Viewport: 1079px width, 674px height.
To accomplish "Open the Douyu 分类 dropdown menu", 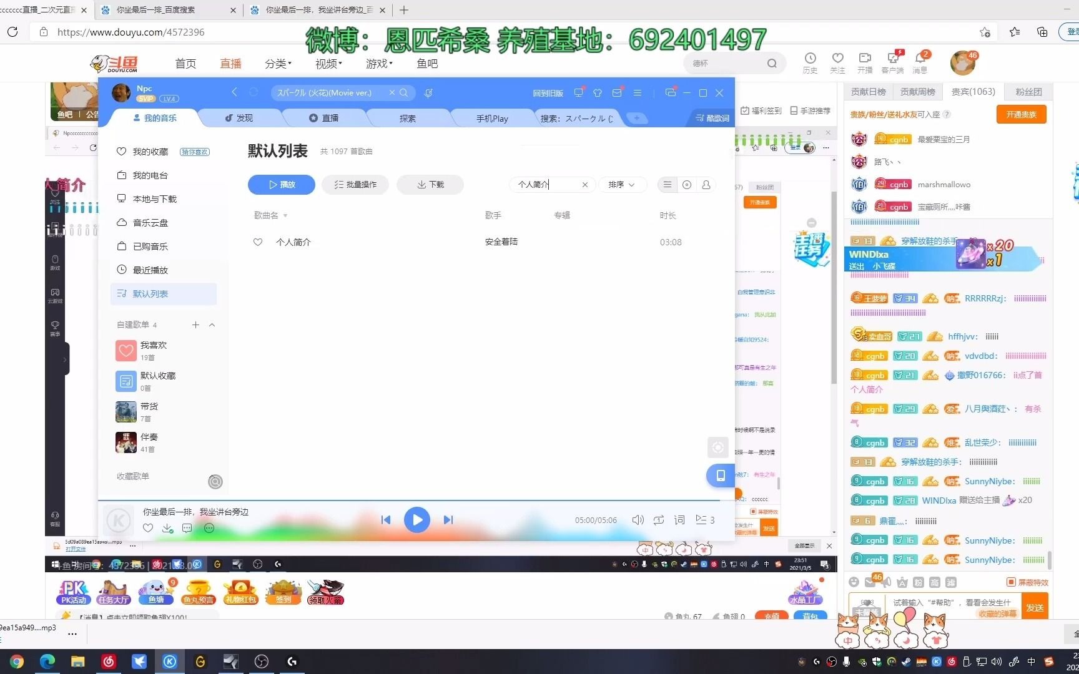I will (x=278, y=64).
